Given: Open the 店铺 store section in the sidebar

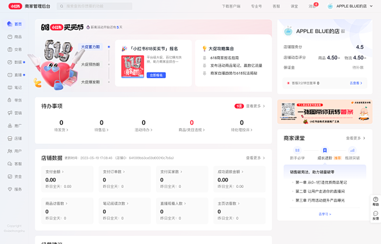Looking at the screenshot, I should click(x=15, y=139).
